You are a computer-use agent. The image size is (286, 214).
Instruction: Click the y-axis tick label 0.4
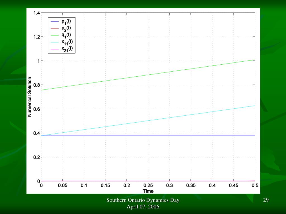coord(37,133)
